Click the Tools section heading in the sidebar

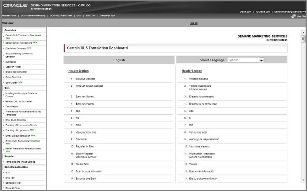7,88
